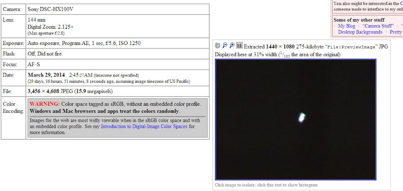Screen dimensions: 403x191
Task: Open Introduction to Digital-Image Color Spaces link
Action: (144, 127)
